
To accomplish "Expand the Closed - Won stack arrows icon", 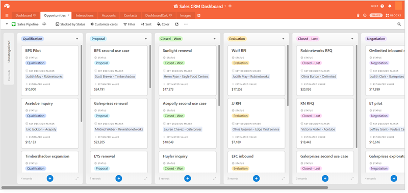I will pyautogui.click(x=215, y=179).
